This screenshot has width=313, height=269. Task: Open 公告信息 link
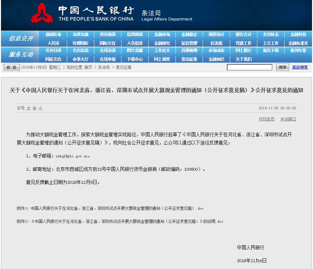tap(81, 50)
